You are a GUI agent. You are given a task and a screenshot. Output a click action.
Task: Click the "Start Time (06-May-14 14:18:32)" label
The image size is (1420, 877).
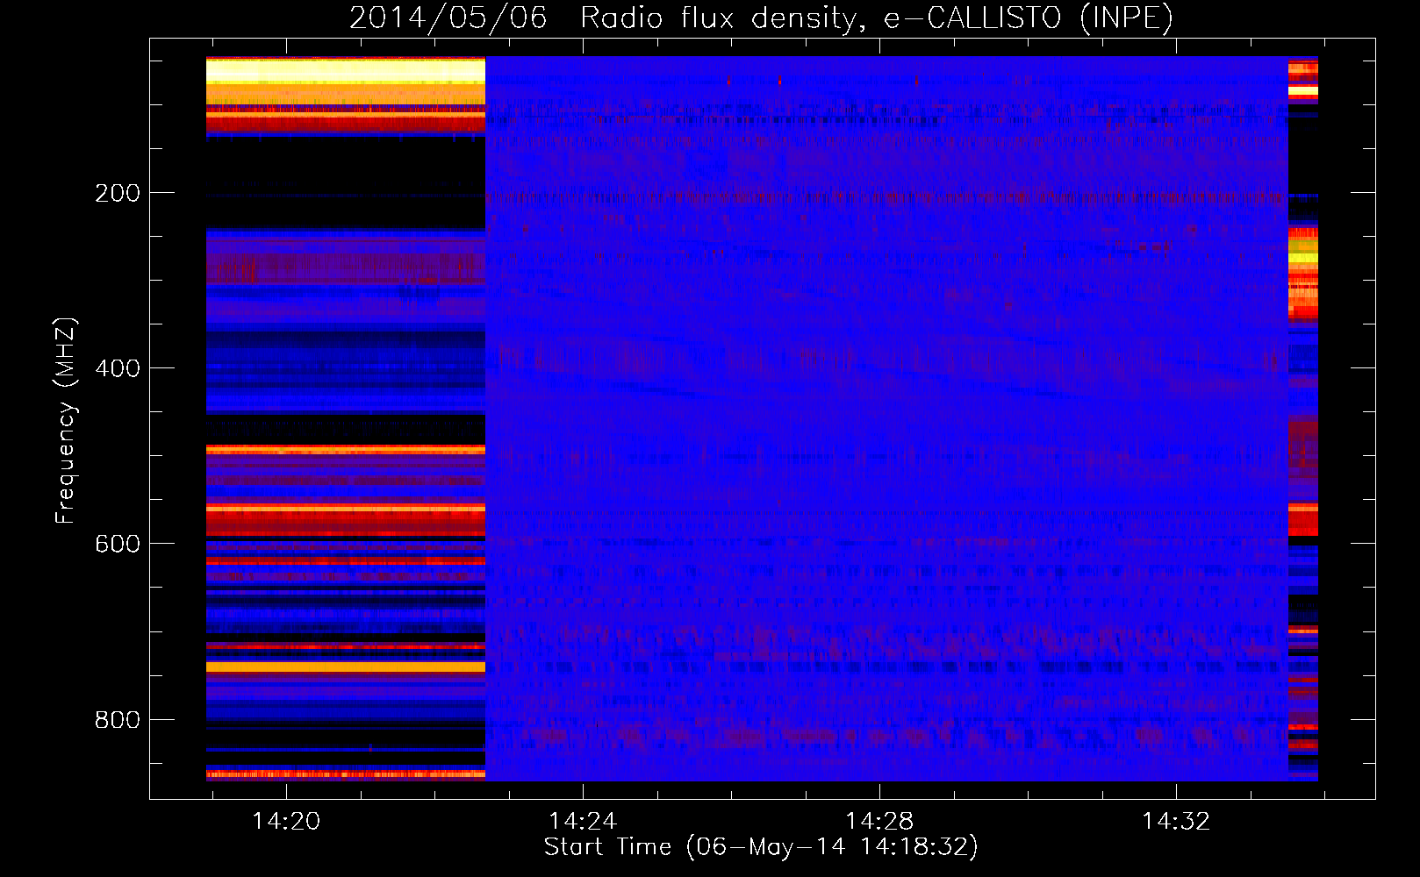tap(761, 847)
